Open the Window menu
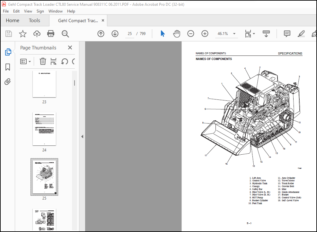 (55, 11)
